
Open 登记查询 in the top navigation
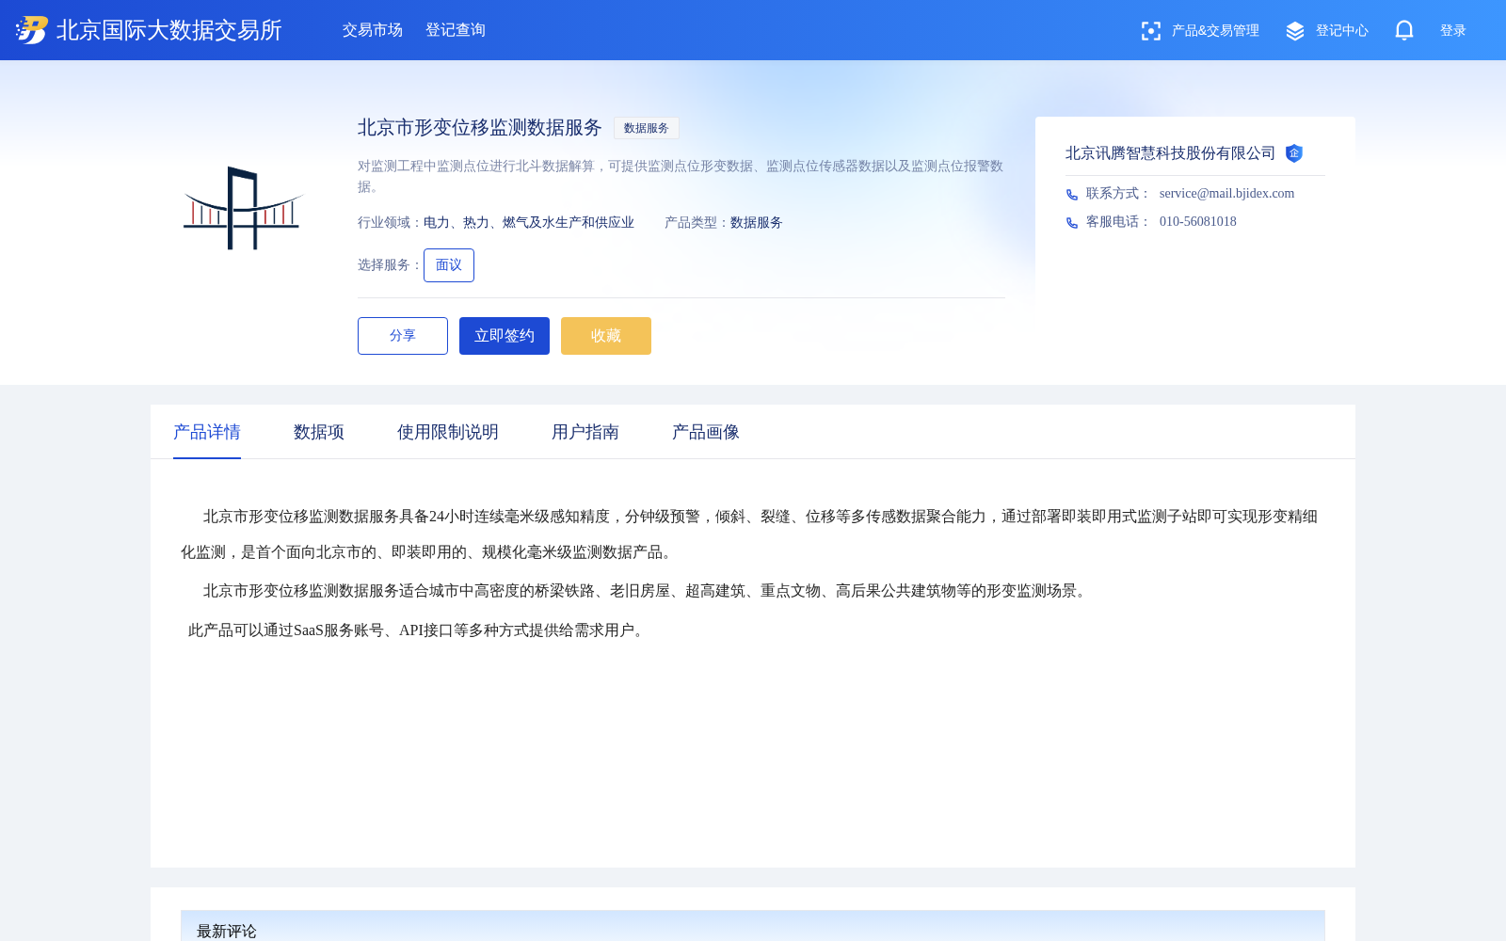click(456, 30)
